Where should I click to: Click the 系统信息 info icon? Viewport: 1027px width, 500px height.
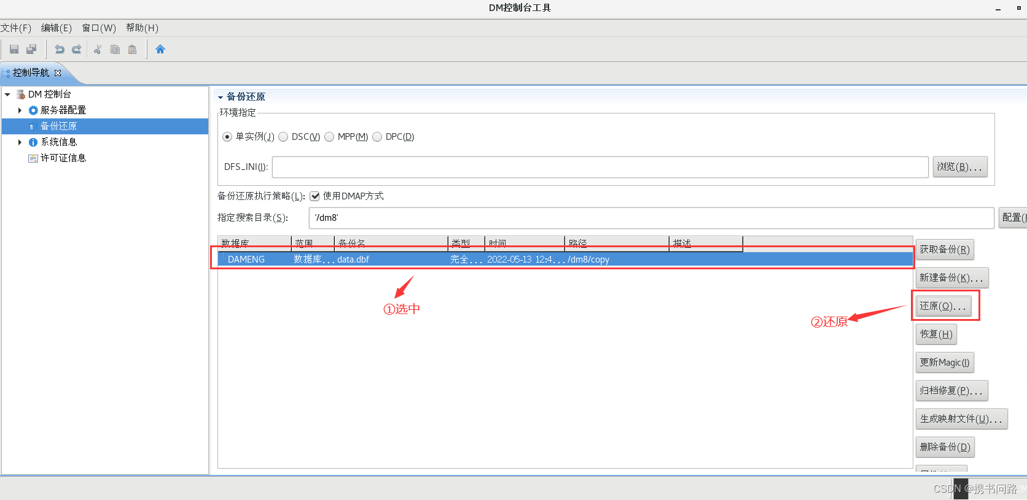pos(33,142)
